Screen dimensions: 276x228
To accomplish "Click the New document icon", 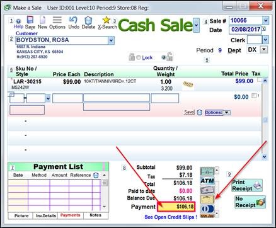I will pyautogui.click(x=43, y=20).
